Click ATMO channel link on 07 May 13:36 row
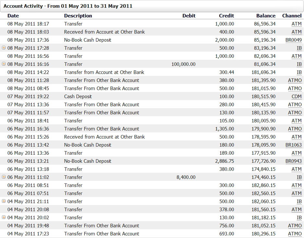Viewport: 304px width, 238px height. coord(295,105)
